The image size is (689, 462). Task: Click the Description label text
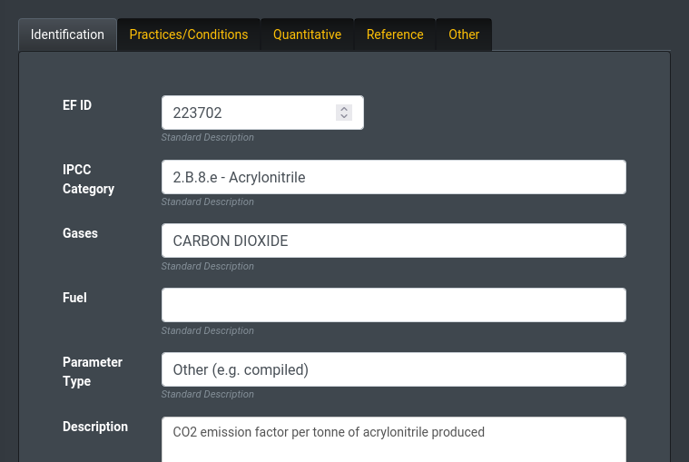coord(95,427)
